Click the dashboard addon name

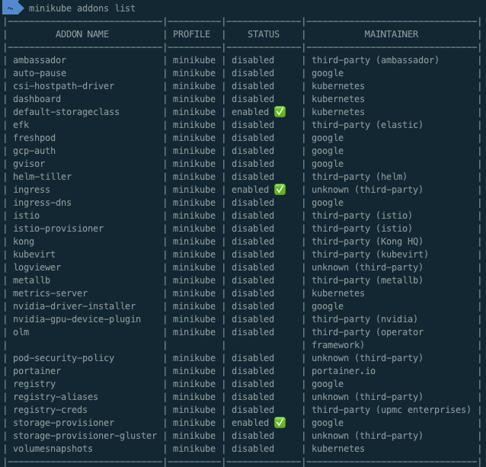pyautogui.click(x=37, y=99)
